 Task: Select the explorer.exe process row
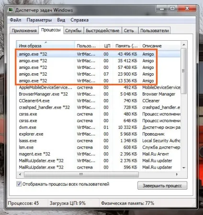click(x=99, y=134)
